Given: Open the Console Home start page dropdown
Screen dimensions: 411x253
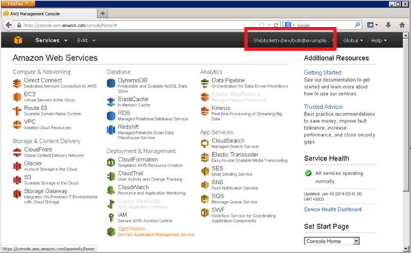Looking at the screenshot, I should (x=332, y=241).
